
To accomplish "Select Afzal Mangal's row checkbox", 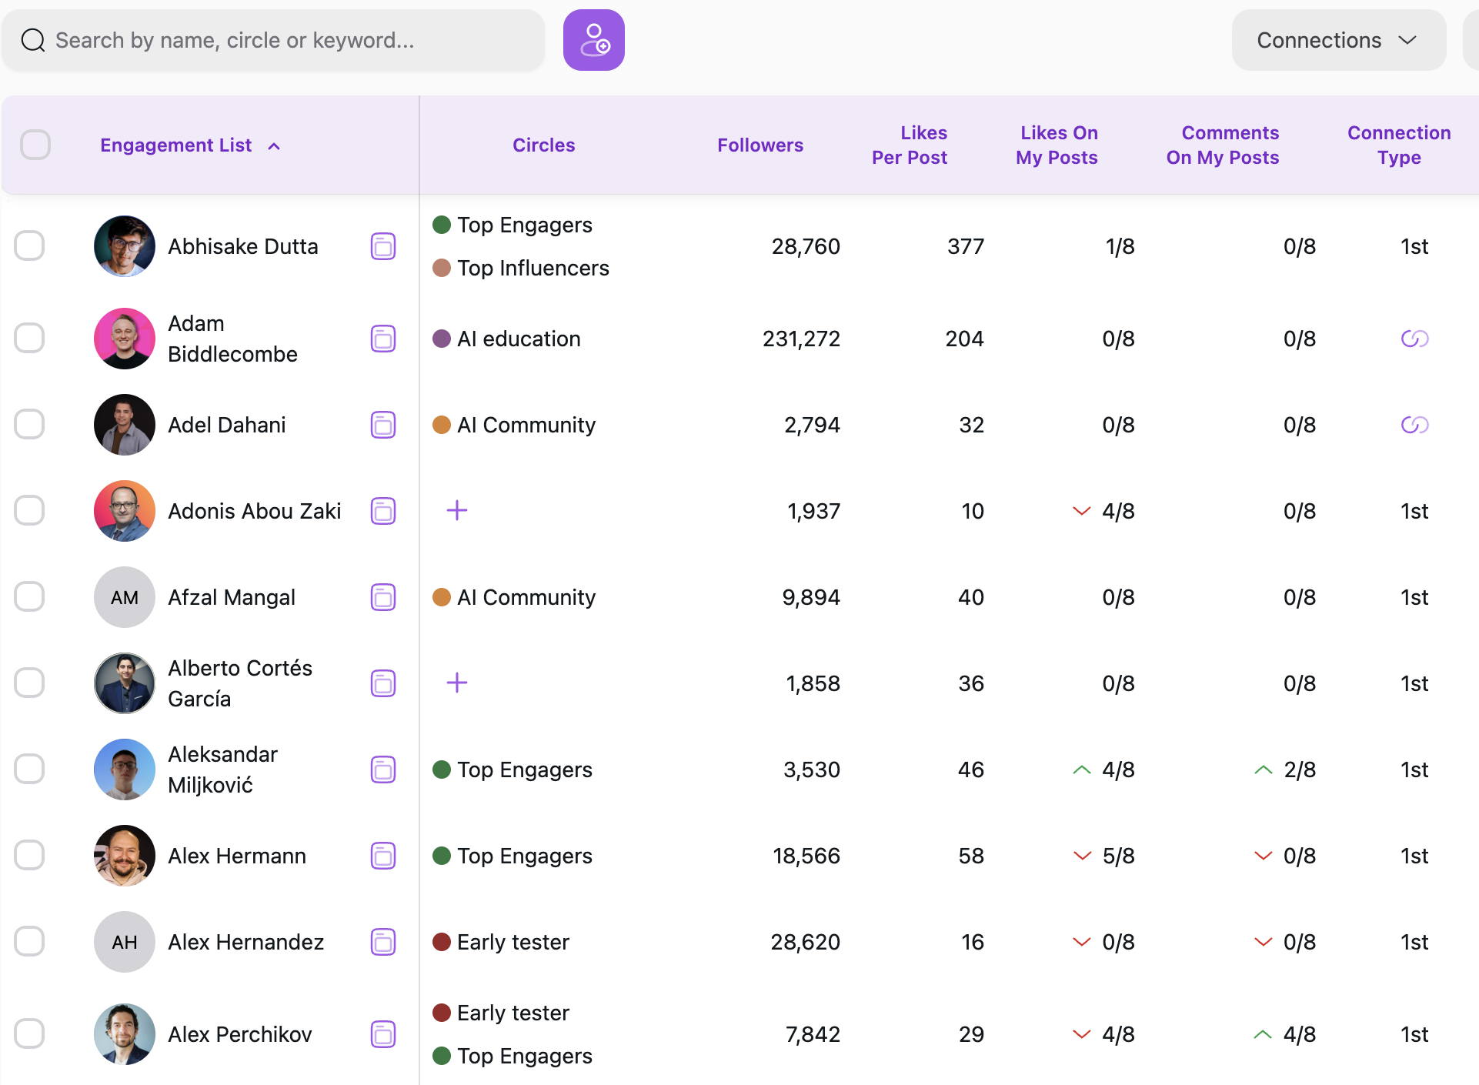I will click(x=29, y=596).
